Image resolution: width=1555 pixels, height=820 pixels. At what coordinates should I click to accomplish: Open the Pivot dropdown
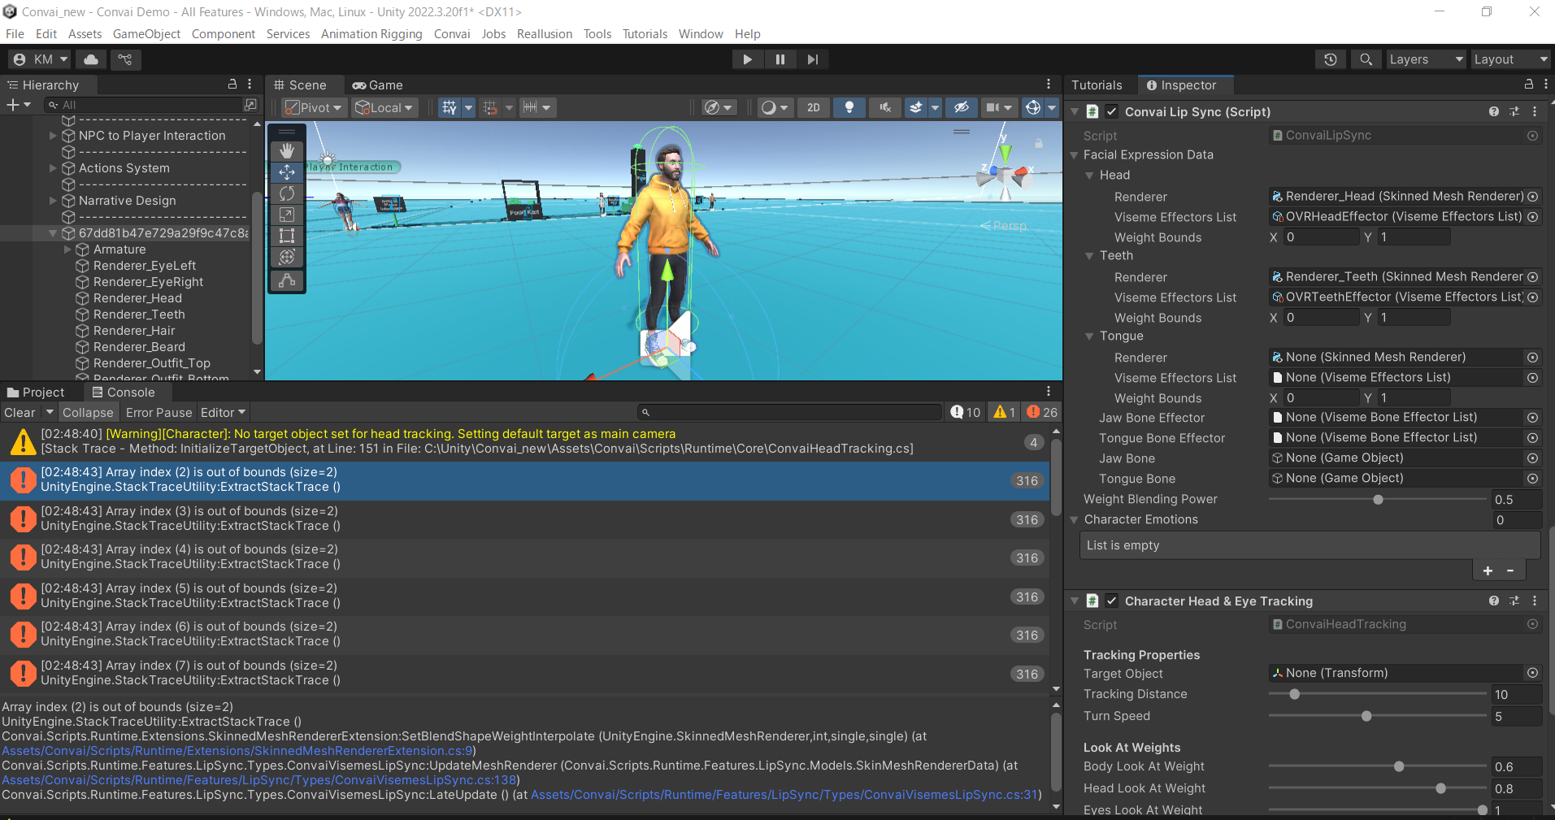(x=315, y=107)
